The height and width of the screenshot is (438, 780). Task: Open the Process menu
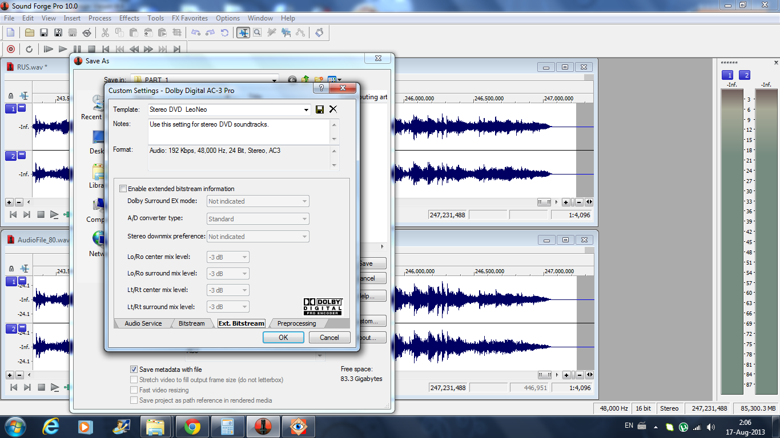click(100, 18)
